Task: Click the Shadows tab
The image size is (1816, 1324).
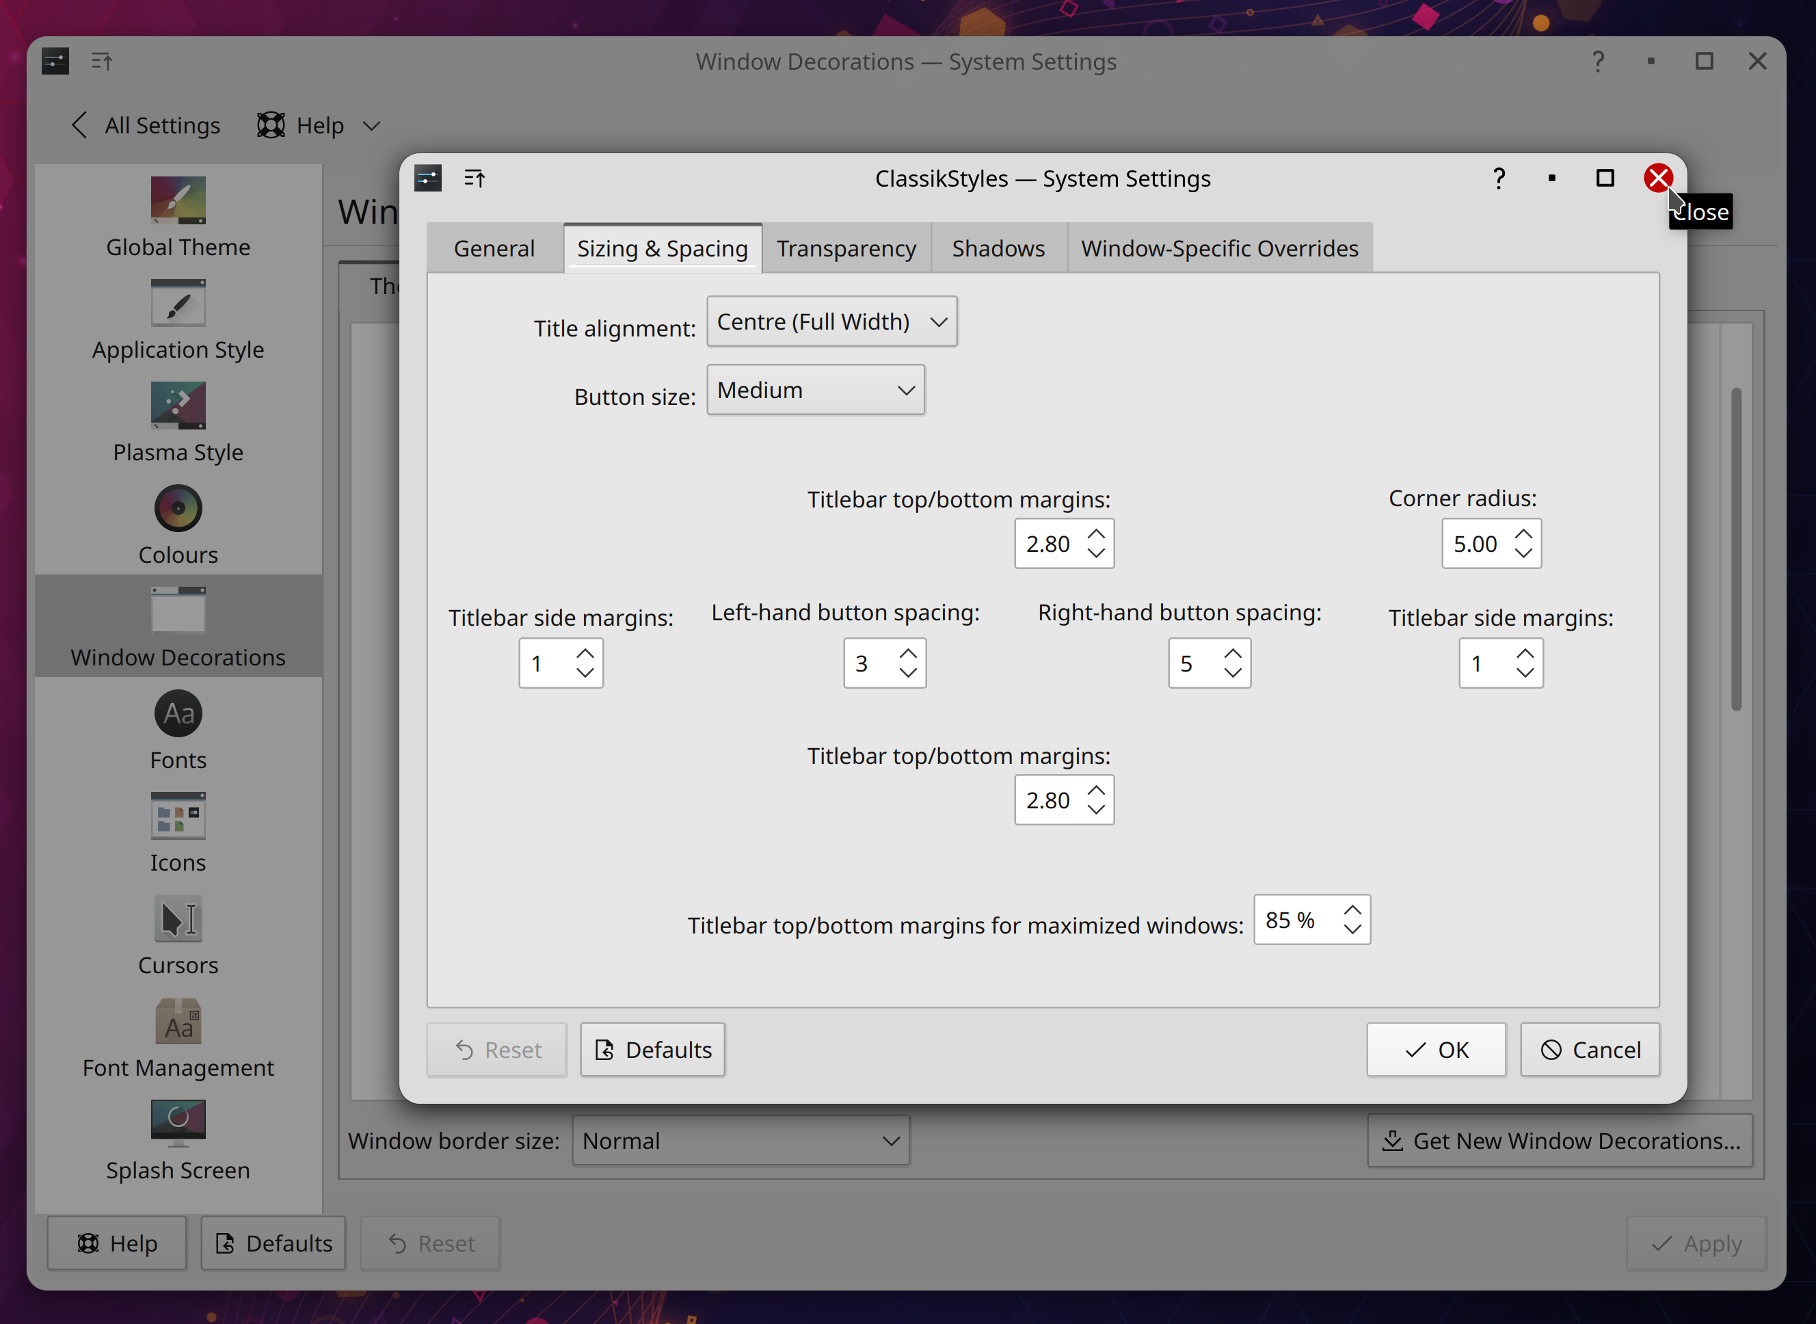Action: [x=998, y=247]
